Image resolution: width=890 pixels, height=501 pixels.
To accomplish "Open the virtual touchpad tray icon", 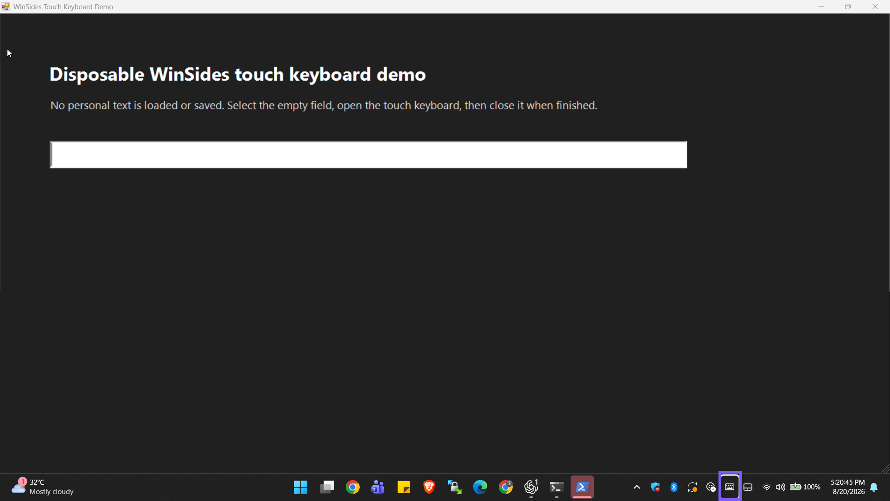I will point(748,487).
